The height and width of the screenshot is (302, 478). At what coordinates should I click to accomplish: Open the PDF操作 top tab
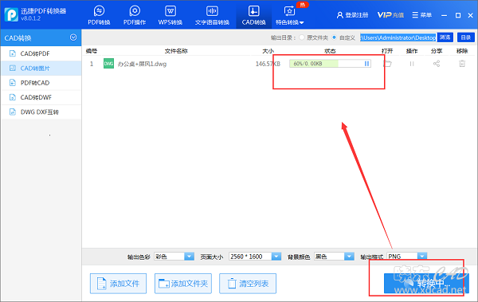point(135,15)
